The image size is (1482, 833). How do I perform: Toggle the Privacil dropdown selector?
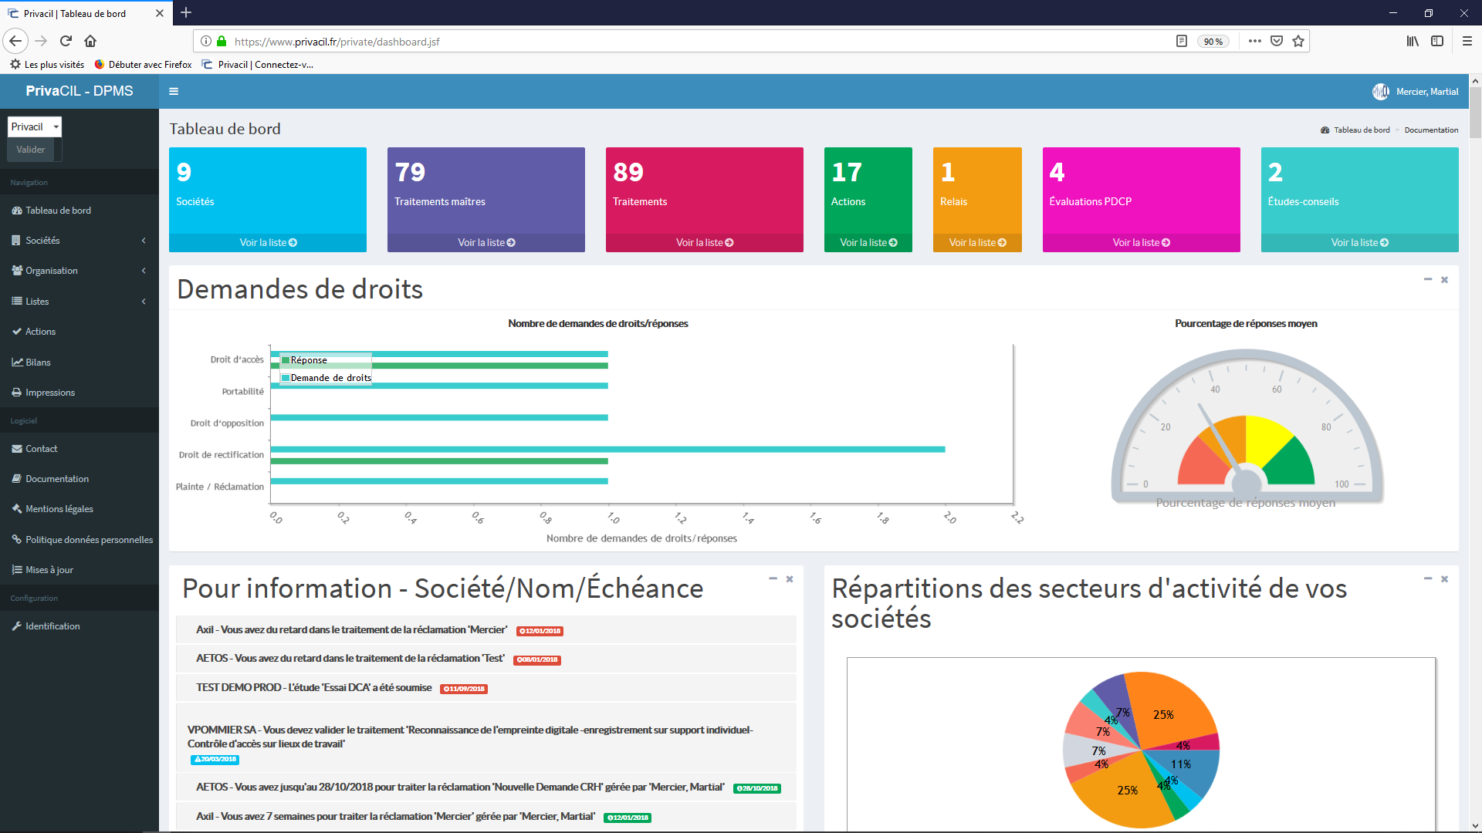35,125
